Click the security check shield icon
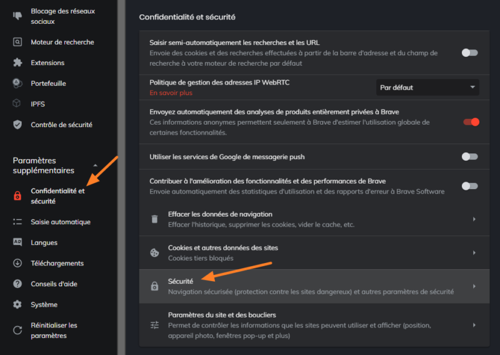Screen dimensions: 500x355 point(17,125)
